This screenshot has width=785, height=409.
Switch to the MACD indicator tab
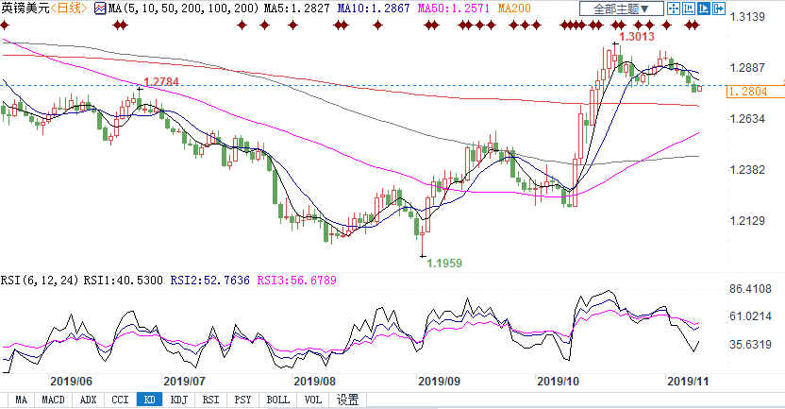54,400
